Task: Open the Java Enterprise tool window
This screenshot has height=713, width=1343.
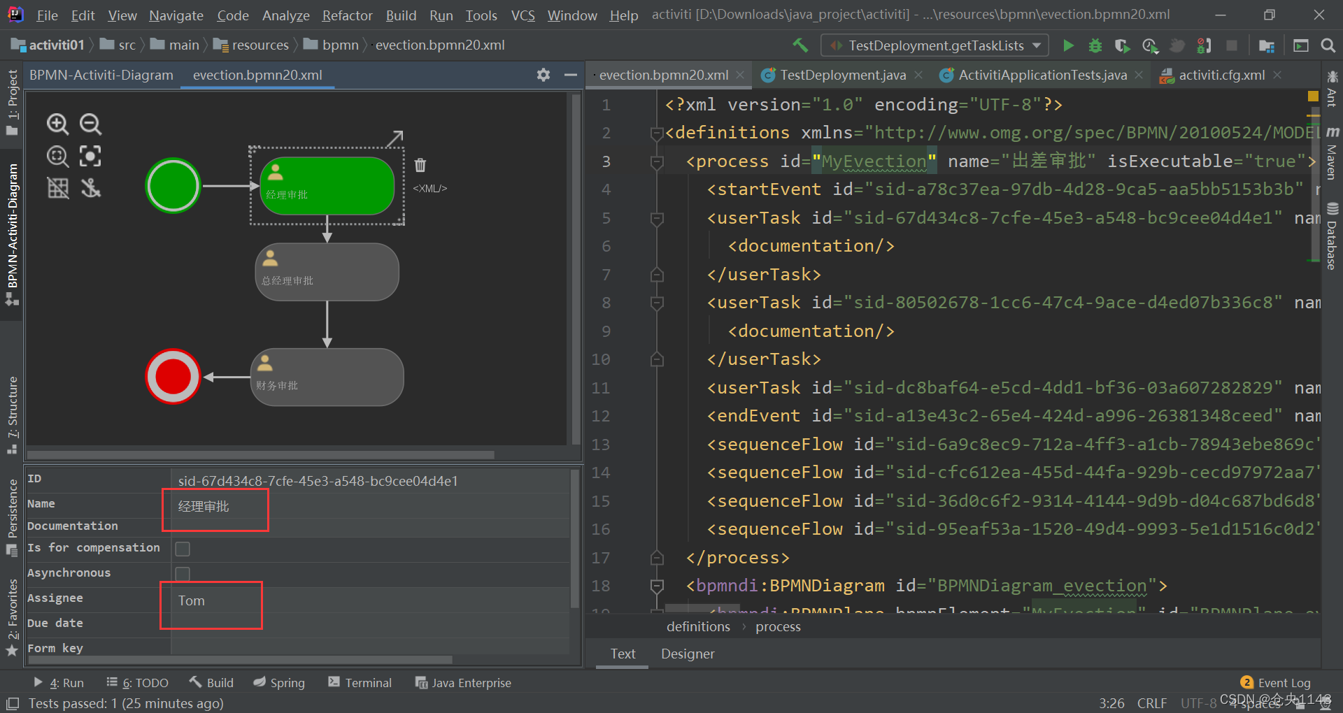Action: [463, 683]
